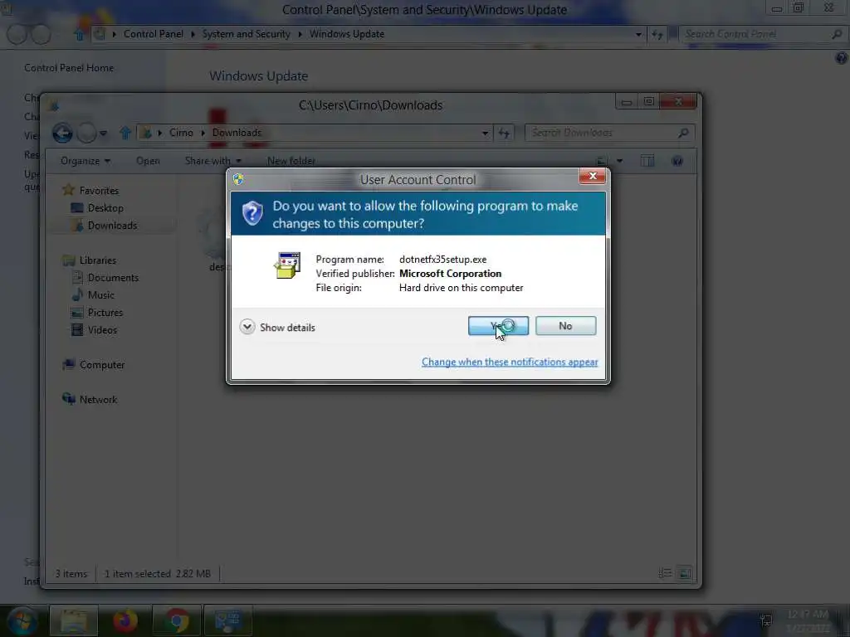
Task: Refresh the Downloads folder view
Action: [x=504, y=134]
